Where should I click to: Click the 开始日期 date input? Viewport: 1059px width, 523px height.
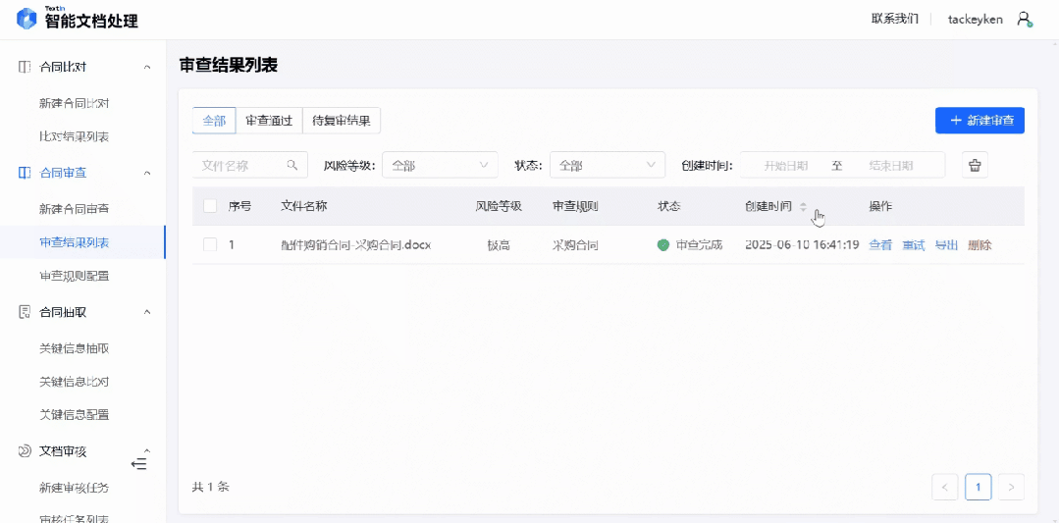pyautogui.click(x=785, y=166)
